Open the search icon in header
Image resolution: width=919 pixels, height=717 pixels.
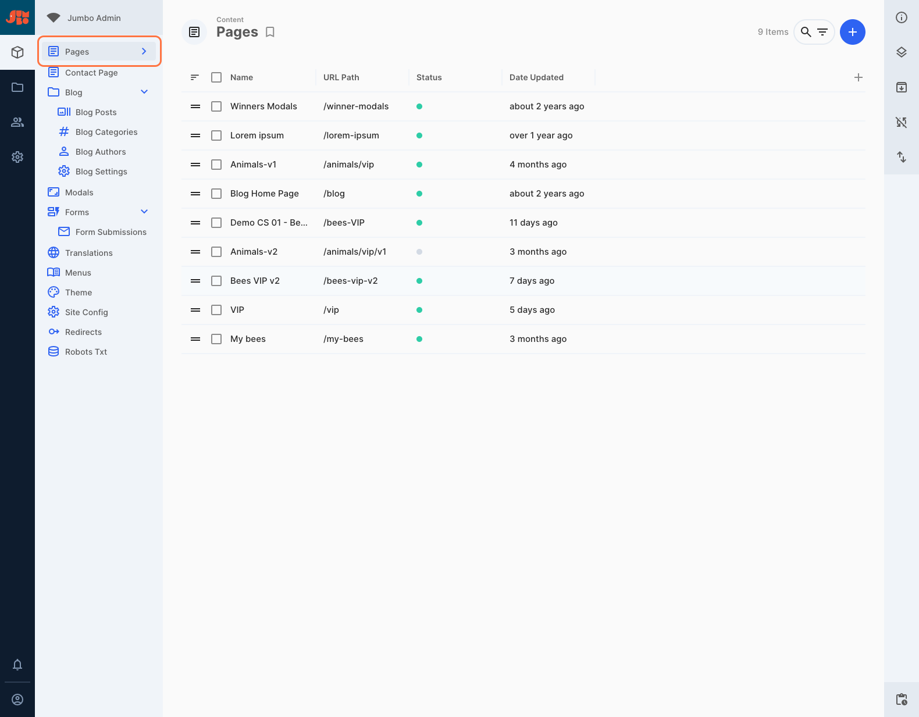806,32
